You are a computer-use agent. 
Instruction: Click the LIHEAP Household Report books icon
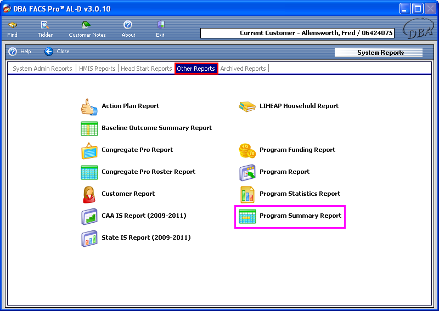click(247, 106)
